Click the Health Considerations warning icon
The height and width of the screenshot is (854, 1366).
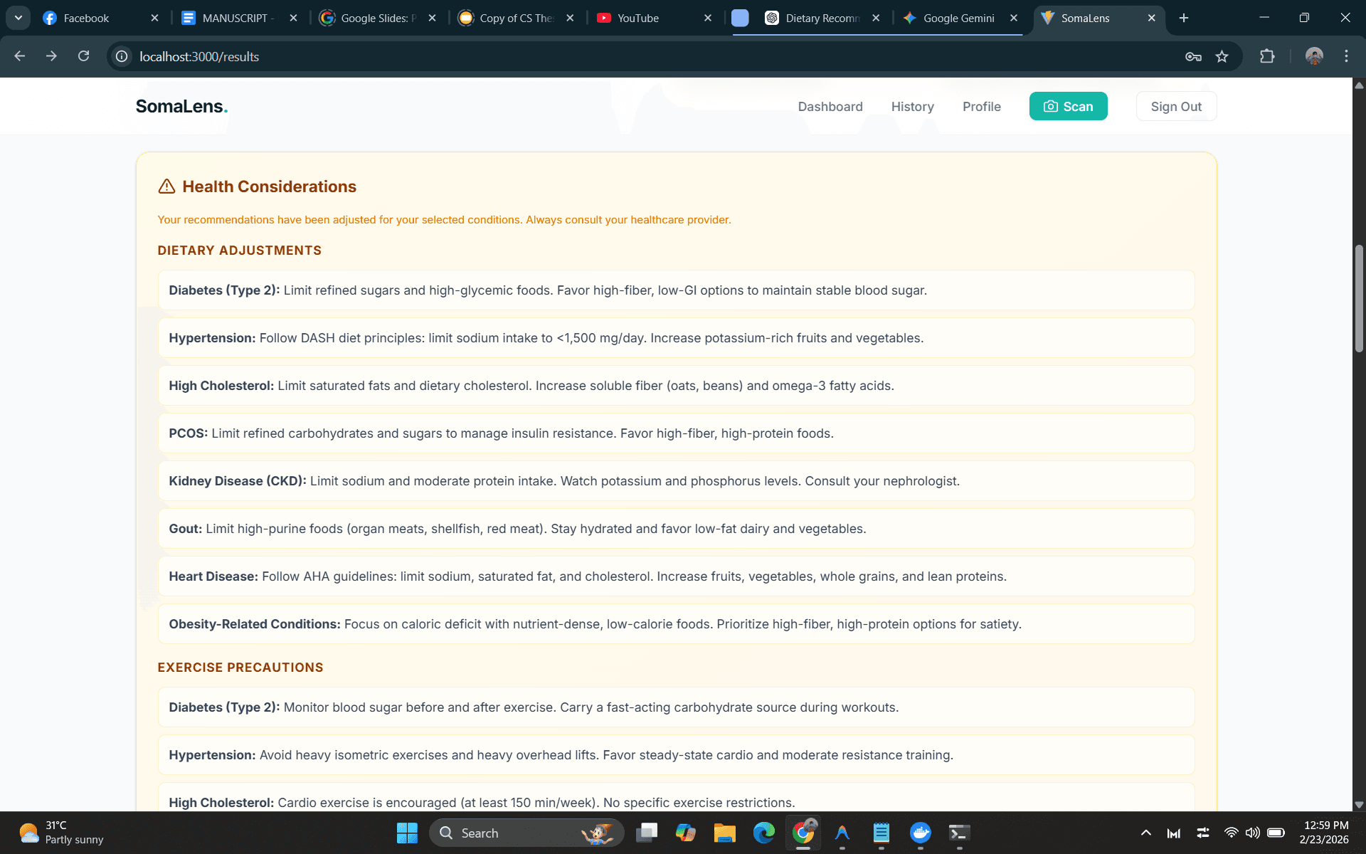pyautogui.click(x=166, y=186)
